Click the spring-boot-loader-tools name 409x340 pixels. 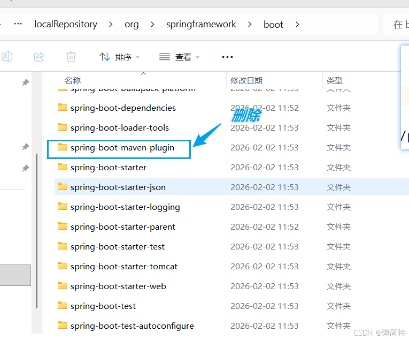pyautogui.click(x=120, y=128)
